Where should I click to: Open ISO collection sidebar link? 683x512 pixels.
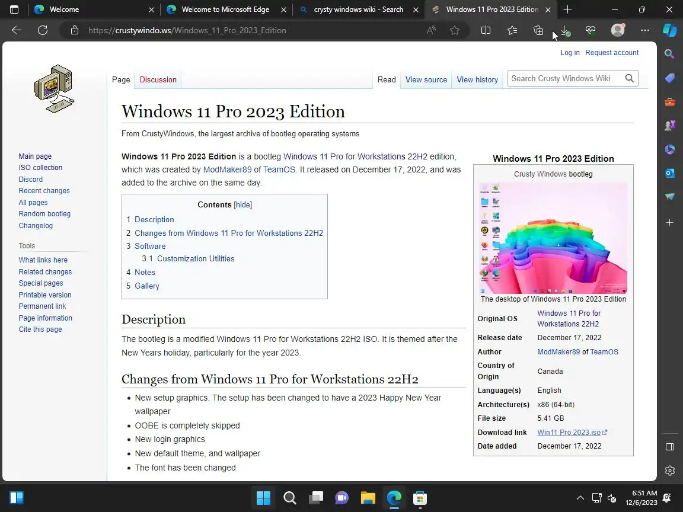pos(40,168)
